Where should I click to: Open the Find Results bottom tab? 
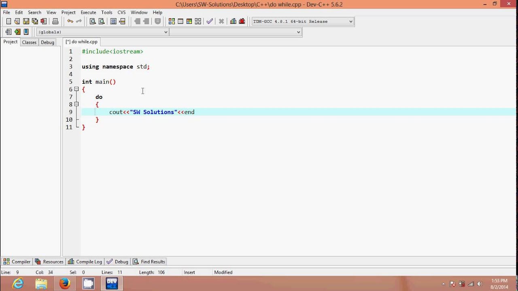(149, 261)
